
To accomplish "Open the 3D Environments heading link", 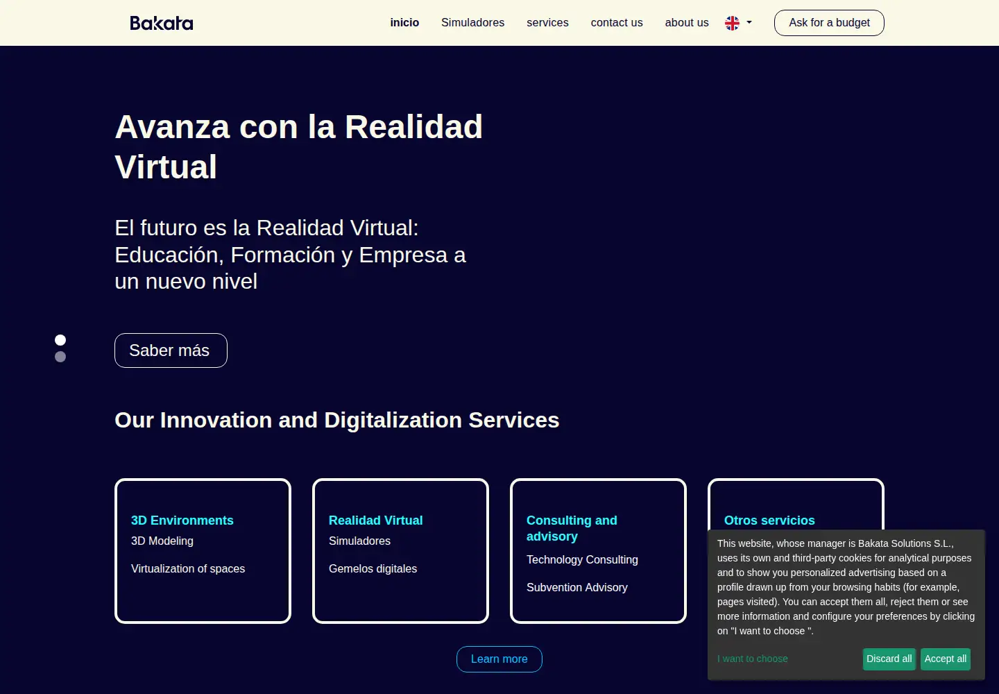I will coord(182,520).
